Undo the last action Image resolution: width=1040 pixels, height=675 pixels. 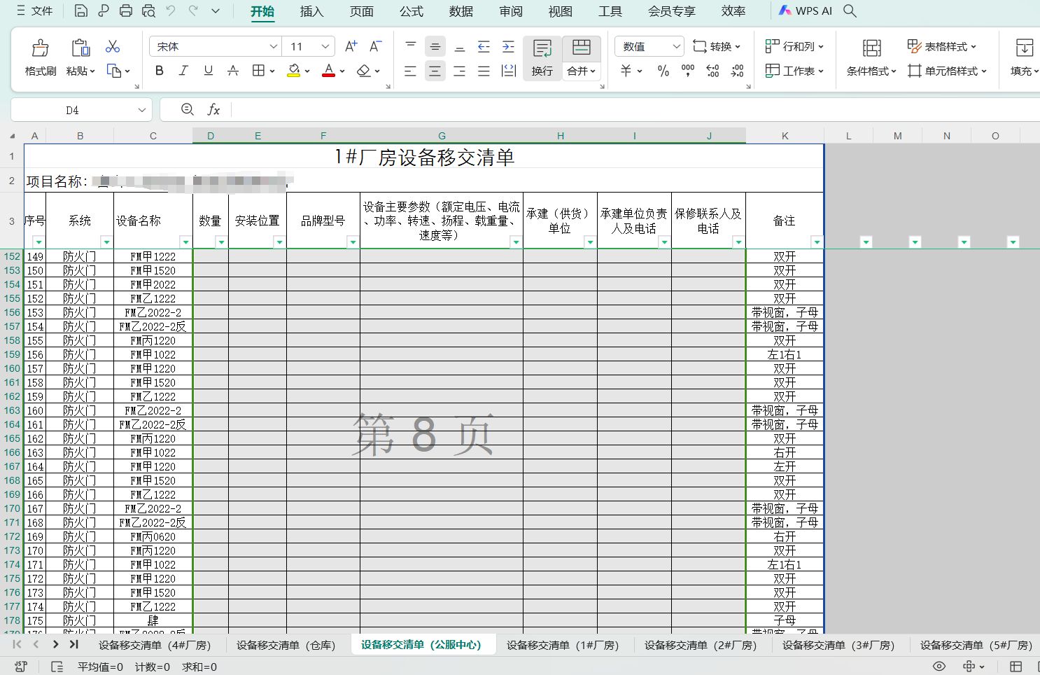(x=171, y=11)
